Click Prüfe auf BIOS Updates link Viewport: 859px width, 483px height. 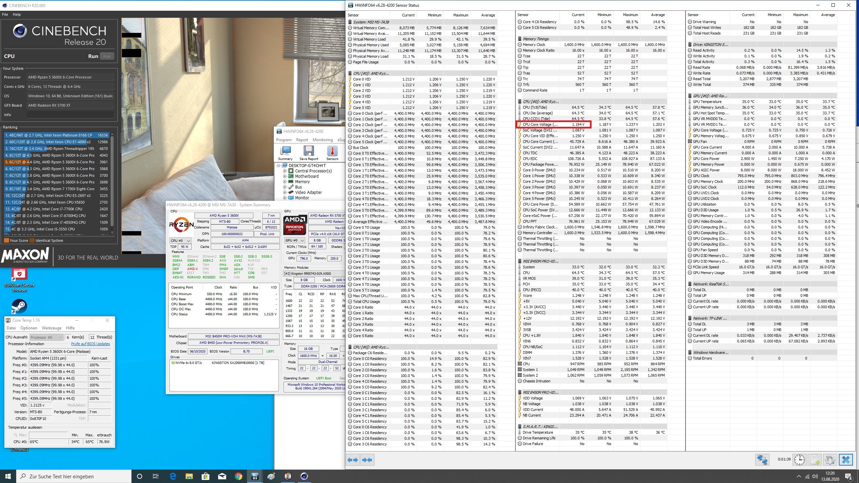pyautogui.click(x=90, y=344)
